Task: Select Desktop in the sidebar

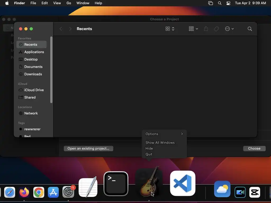Action: (x=31, y=59)
